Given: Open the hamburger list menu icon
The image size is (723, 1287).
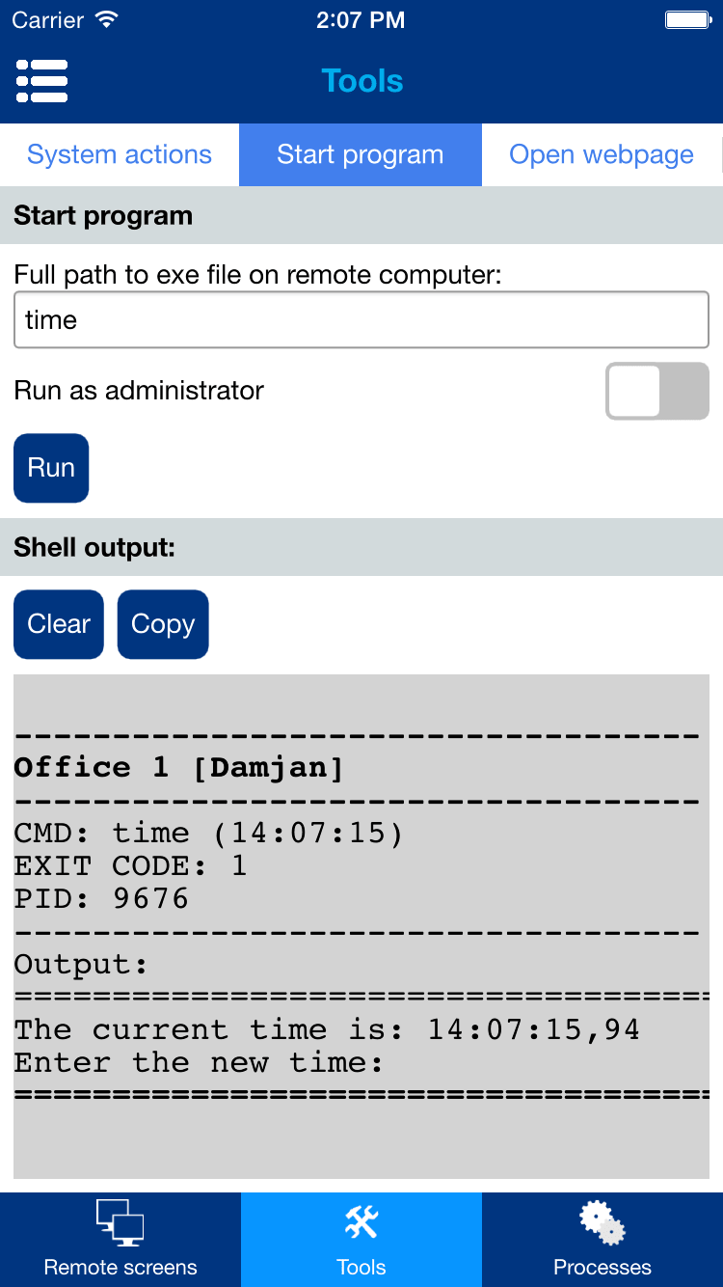Looking at the screenshot, I should (41, 81).
